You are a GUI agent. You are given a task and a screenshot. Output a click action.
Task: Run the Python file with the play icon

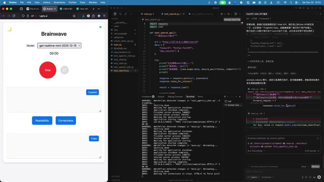pyautogui.click(x=228, y=14)
